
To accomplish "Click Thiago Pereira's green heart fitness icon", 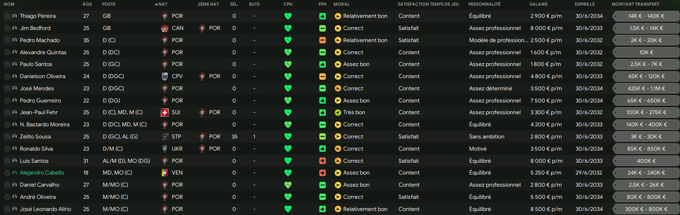I will [x=288, y=16].
